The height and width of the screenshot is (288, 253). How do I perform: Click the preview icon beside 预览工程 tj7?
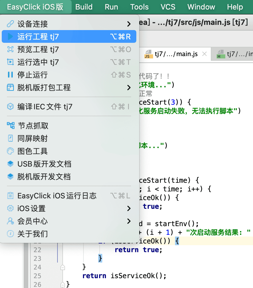click(x=10, y=49)
